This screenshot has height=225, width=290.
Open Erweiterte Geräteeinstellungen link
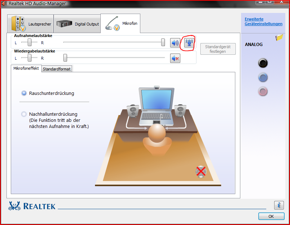click(263, 22)
